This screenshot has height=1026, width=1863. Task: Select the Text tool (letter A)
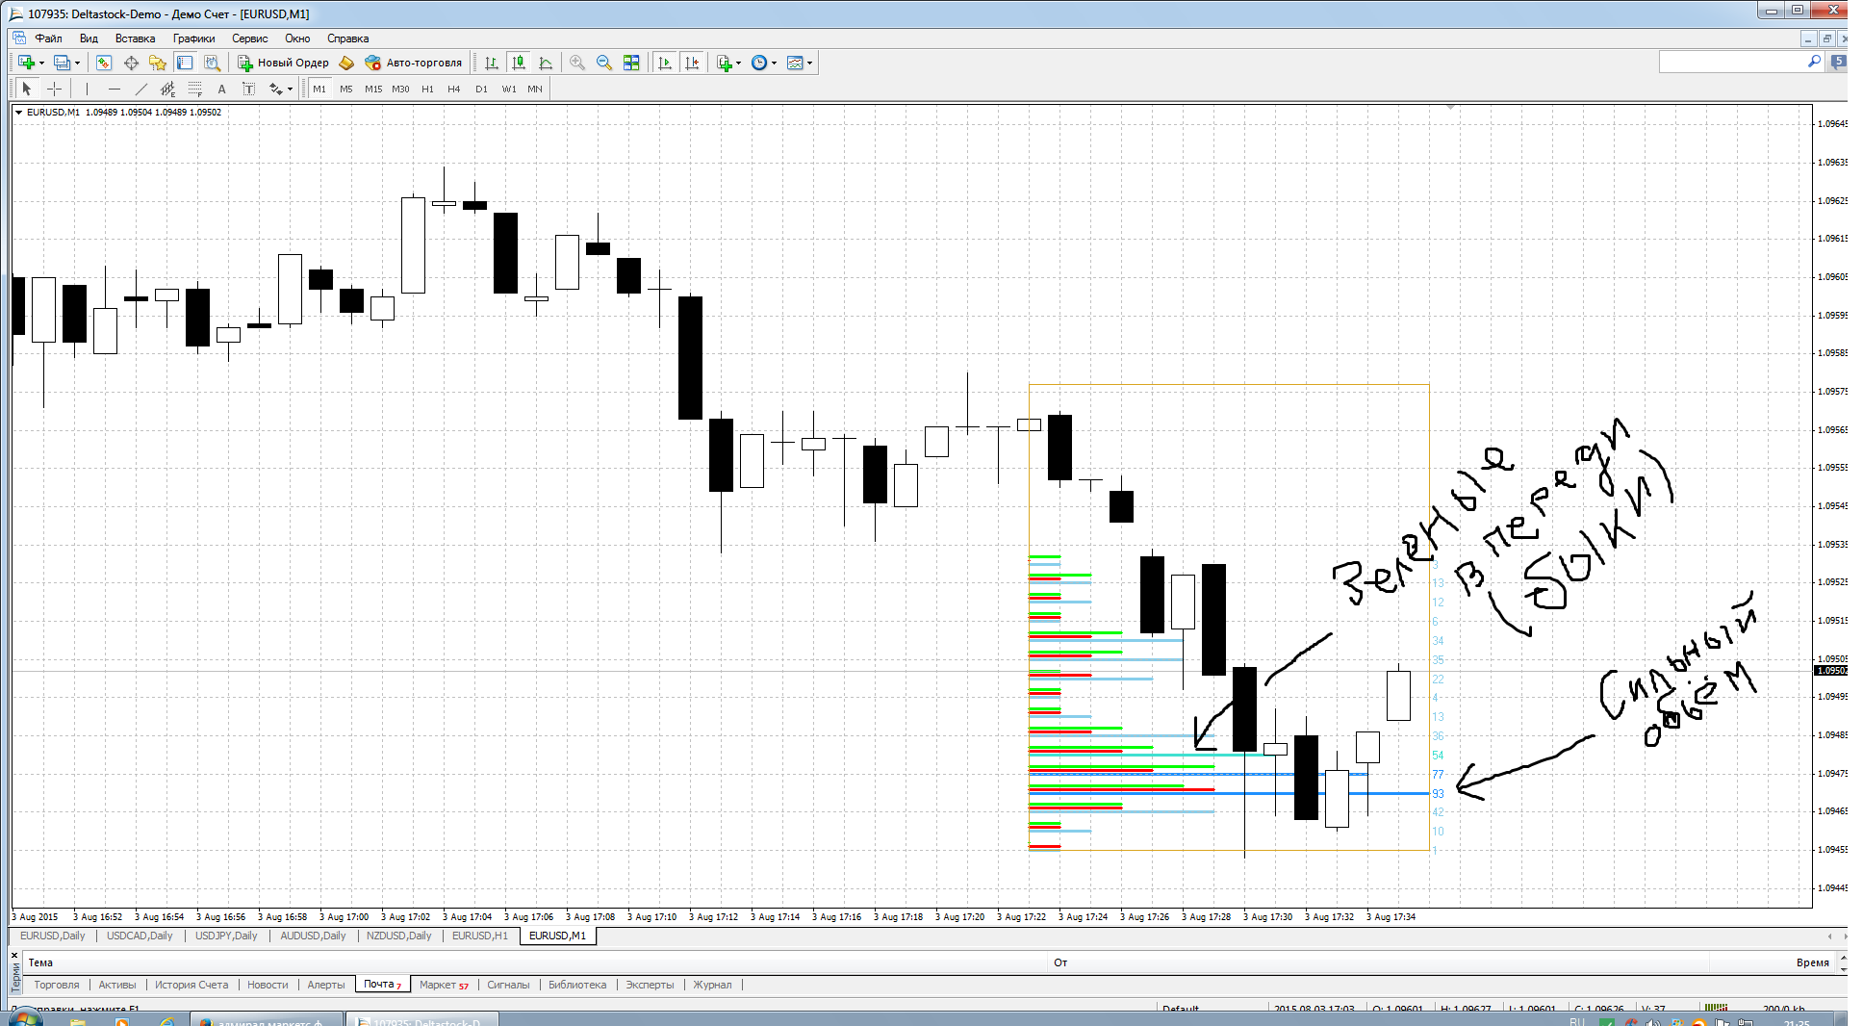pos(221,89)
